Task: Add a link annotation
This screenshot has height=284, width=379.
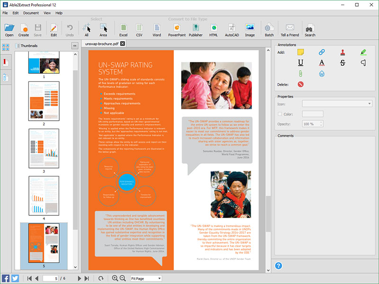Action: click(322, 52)
